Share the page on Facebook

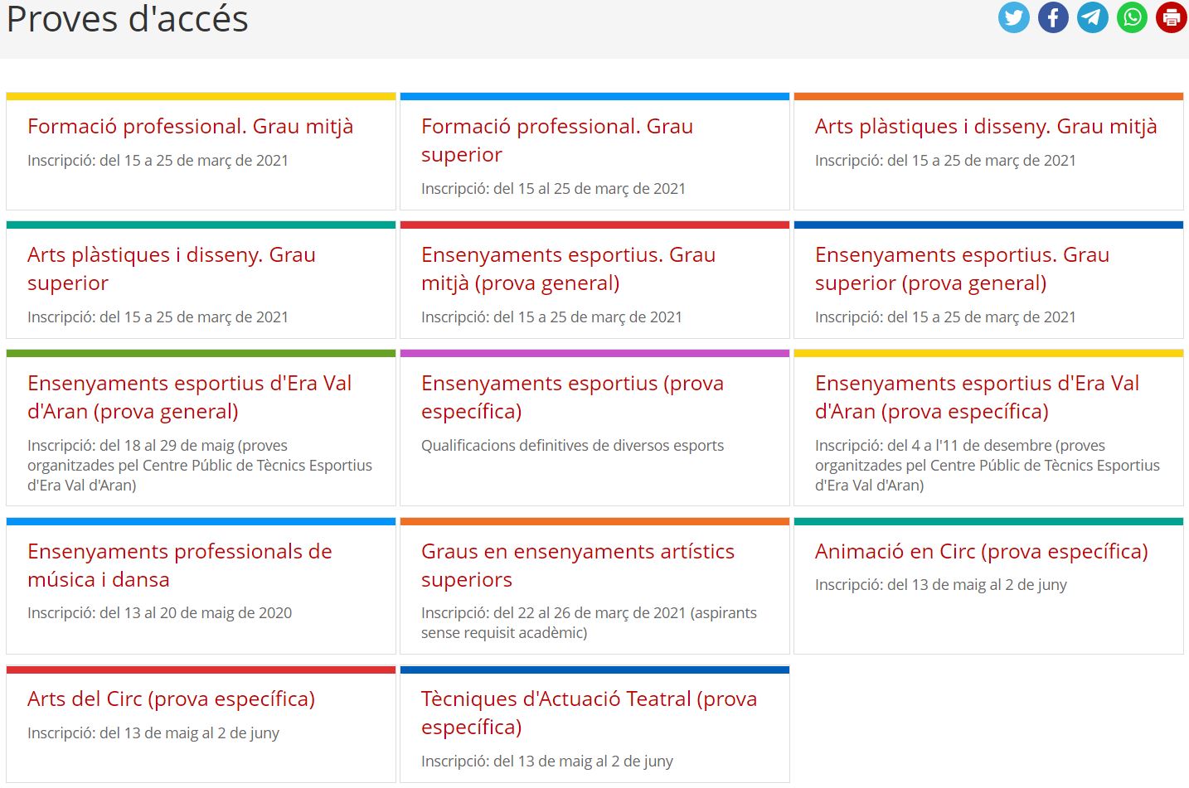[1053, 17]
